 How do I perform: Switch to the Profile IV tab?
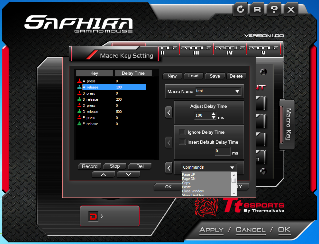point(230,50)
